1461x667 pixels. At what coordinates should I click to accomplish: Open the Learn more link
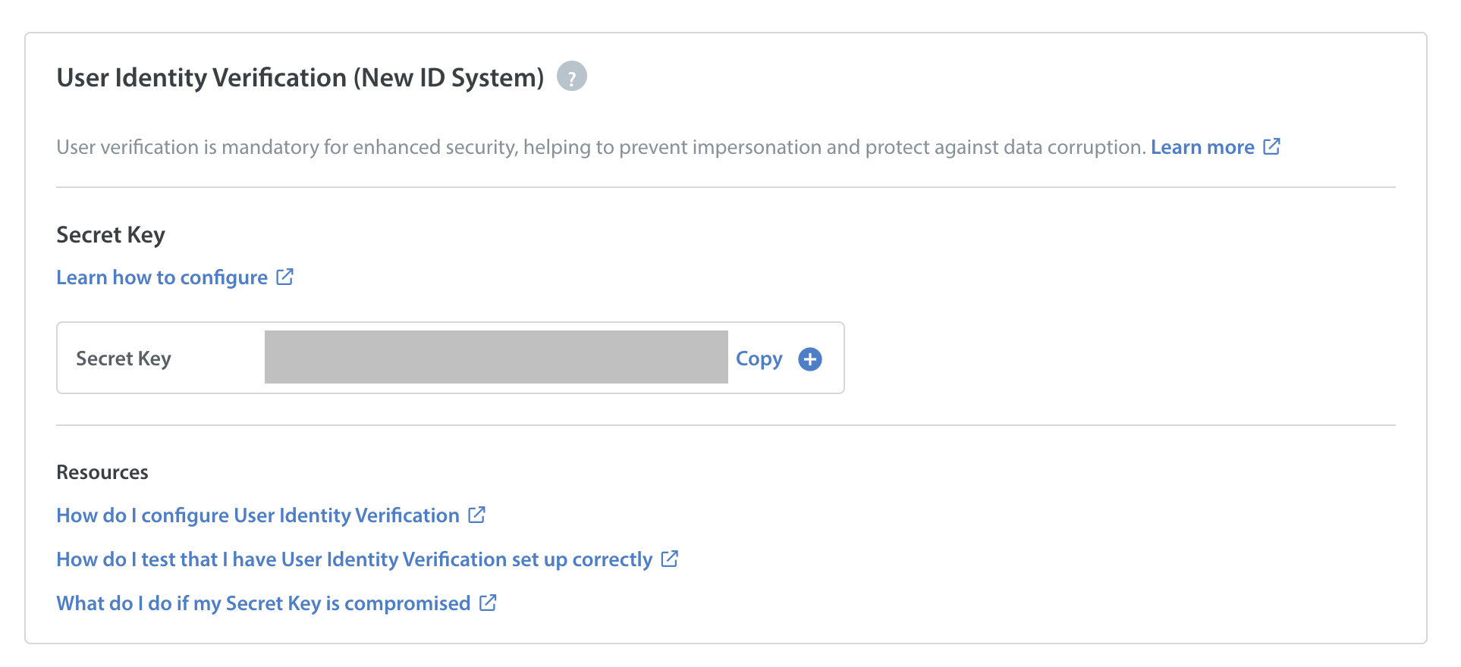(x=1202, y=147)
